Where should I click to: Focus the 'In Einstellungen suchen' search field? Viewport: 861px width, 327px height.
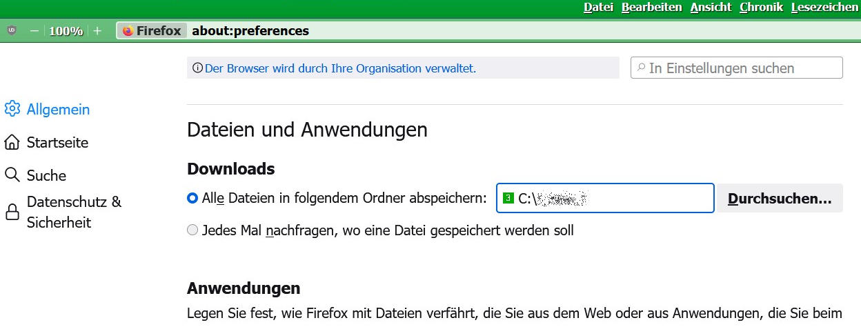pyautogui.click(x=737, y=68)
